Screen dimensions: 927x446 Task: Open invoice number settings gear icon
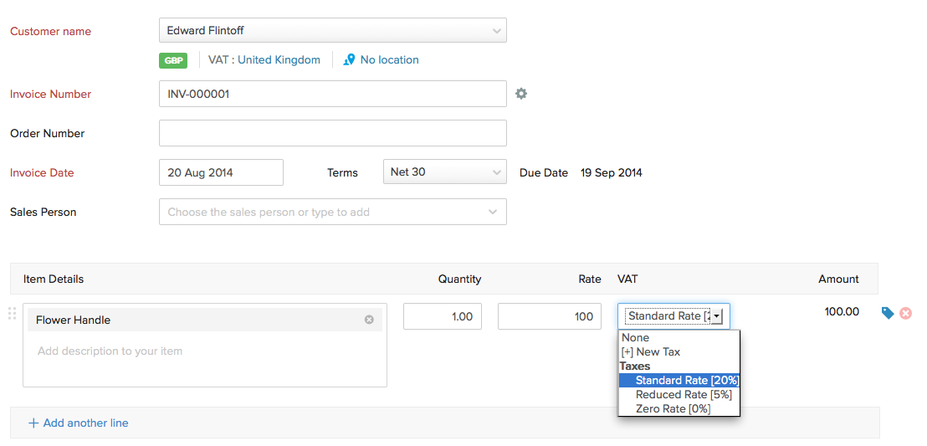[521, 94]
